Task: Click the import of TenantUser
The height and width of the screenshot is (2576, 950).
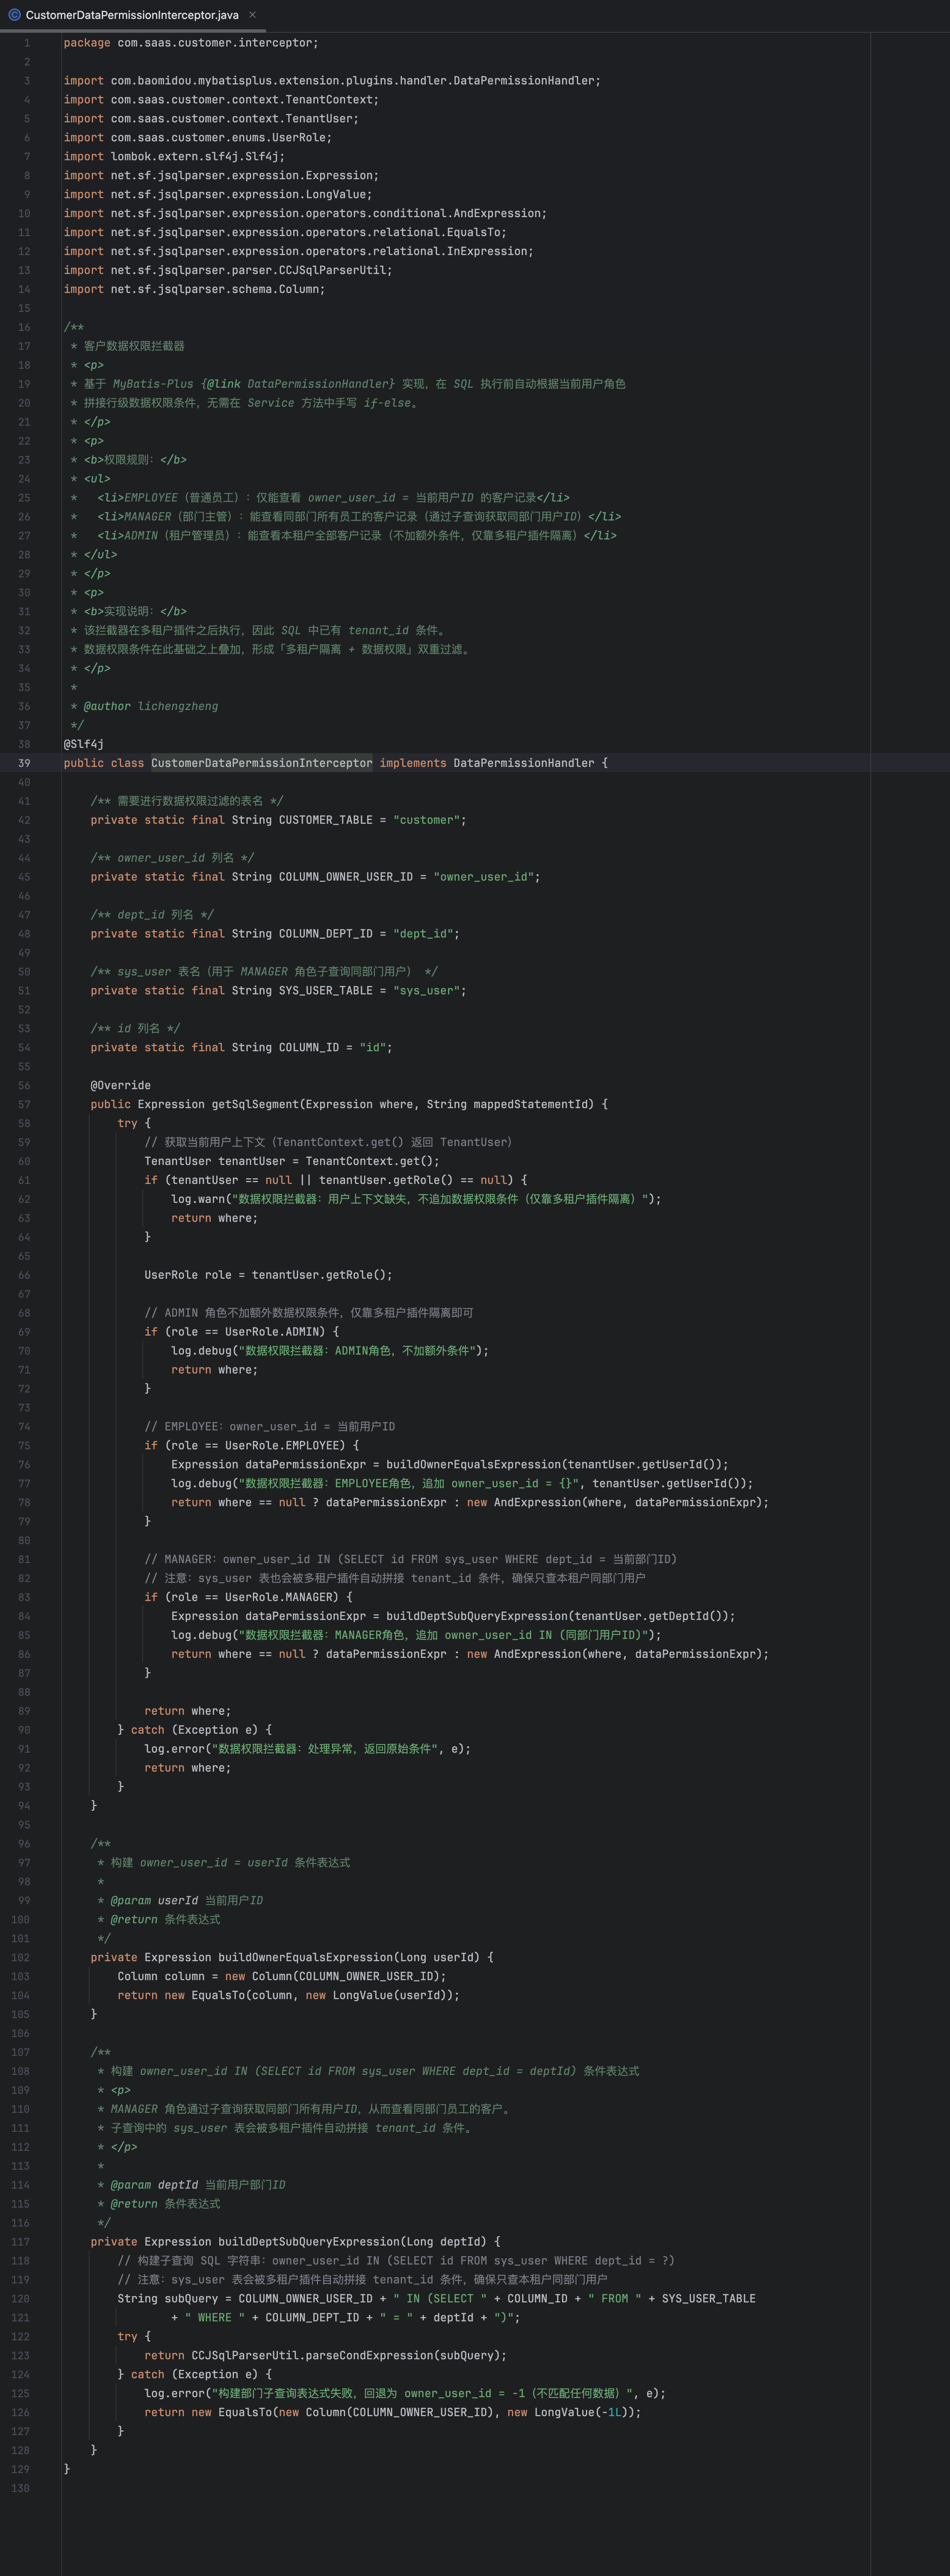Action: point(211,119)
